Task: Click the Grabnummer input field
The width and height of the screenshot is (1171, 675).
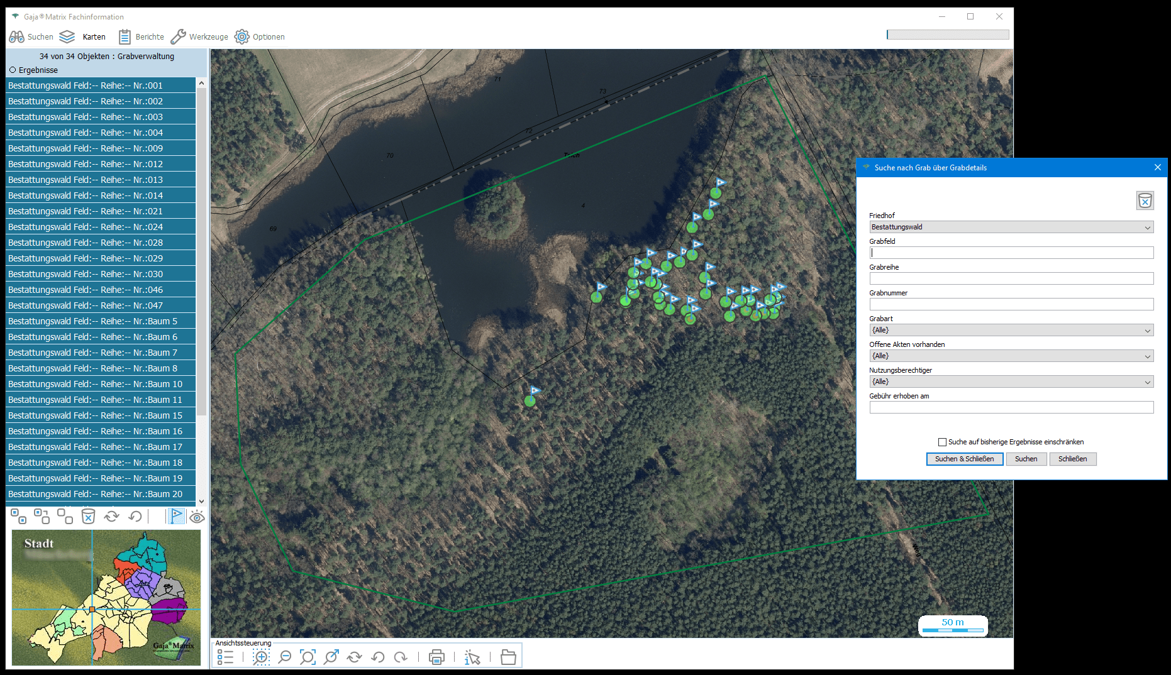Action: (1011, 304)
